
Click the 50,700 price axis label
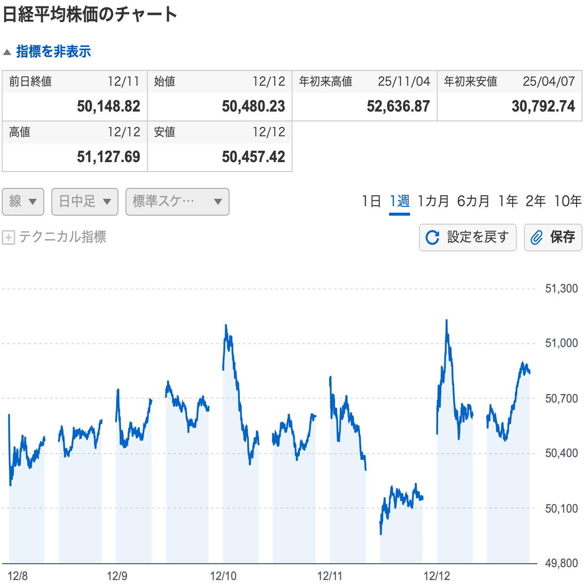point(561,399)
